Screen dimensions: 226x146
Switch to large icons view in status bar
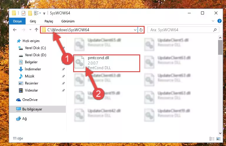pos(218,139)
